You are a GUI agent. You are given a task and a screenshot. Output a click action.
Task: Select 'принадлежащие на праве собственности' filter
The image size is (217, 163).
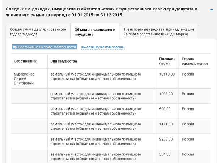(44, 47)
